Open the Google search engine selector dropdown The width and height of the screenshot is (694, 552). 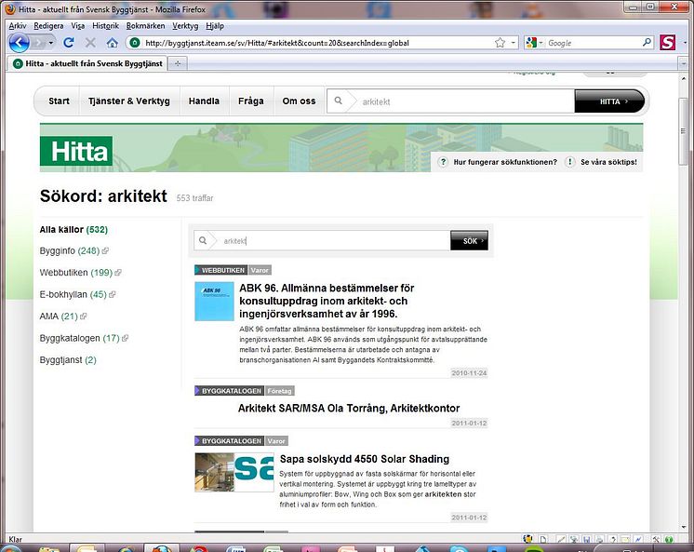pyautogui.click(x=534, y=43)
